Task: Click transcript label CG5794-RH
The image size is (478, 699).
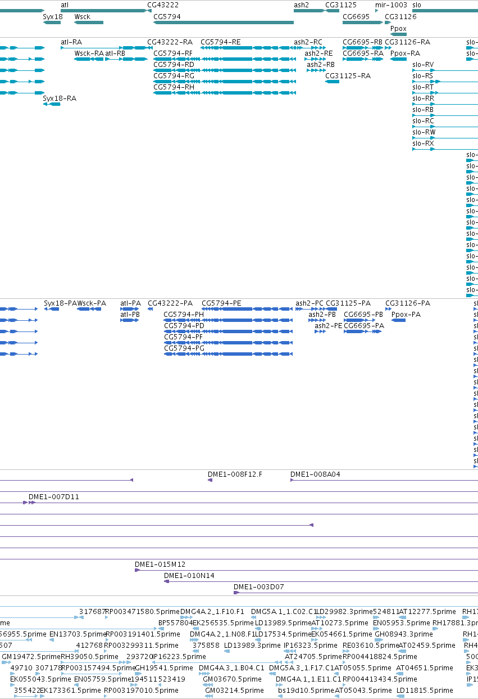Action: coord(174,87)
